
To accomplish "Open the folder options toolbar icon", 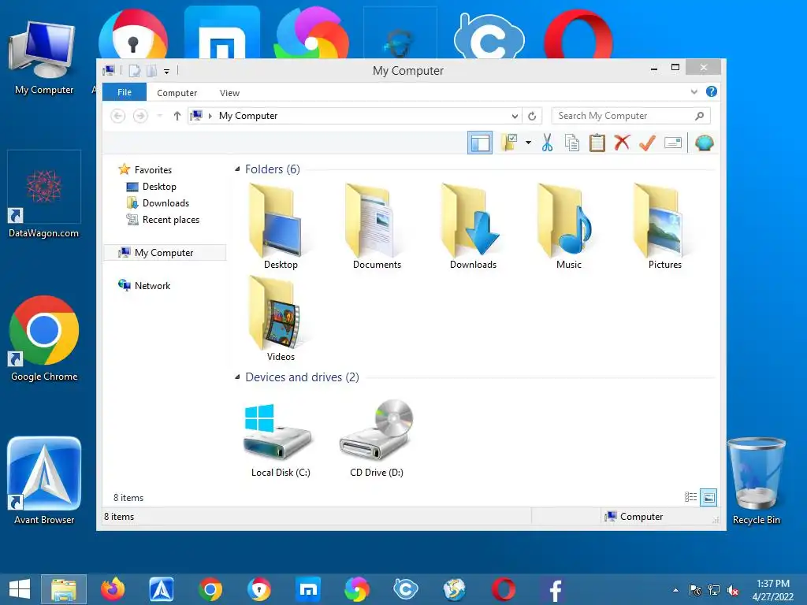I will 509,143.
